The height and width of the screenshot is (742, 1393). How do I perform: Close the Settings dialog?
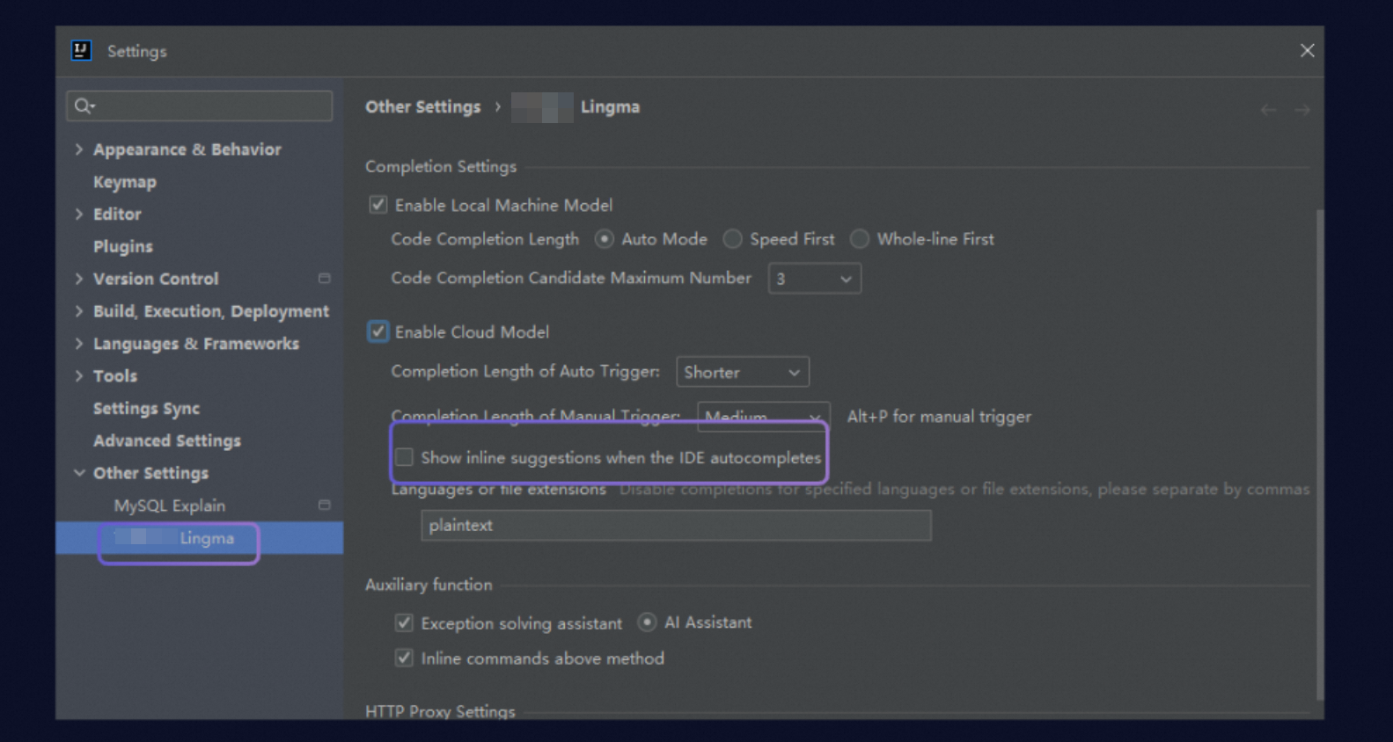1307,51
